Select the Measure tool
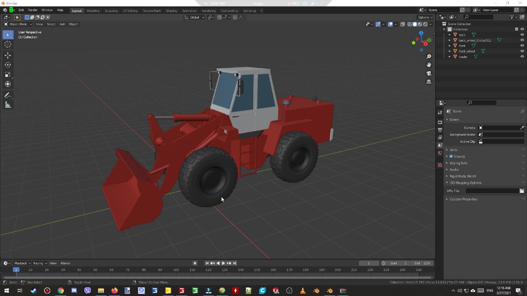Viewport: 527px width, 296px height. coord(8,105)
